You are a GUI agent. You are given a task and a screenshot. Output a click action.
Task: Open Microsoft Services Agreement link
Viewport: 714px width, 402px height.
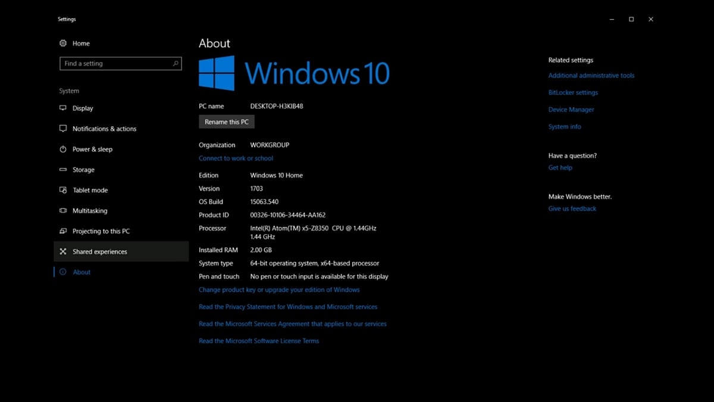coord(293,324)
